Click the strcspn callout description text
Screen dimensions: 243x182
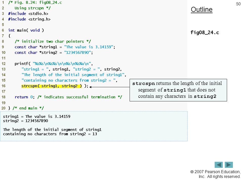(x=177, y=90)
